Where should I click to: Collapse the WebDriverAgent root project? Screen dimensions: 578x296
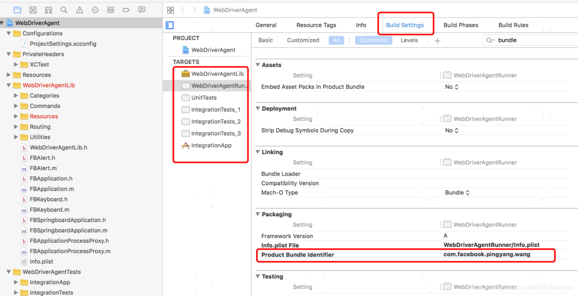click(2, 23)
